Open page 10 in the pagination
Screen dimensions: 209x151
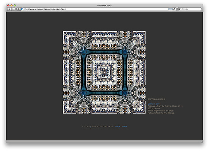click(x=98, y=127)
